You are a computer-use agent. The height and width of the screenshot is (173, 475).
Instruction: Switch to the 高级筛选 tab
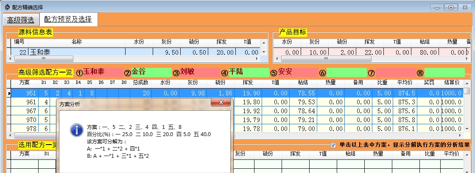[x=21, y=20]
